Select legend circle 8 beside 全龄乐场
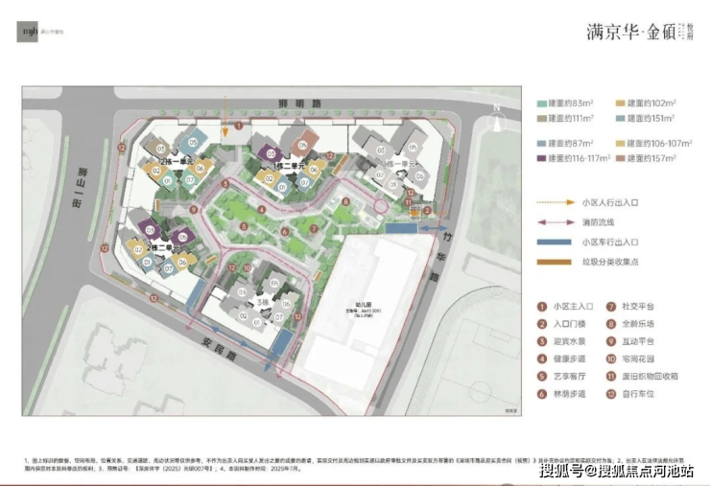The height and width of the screenshot is (486, 710). [611, 324]
